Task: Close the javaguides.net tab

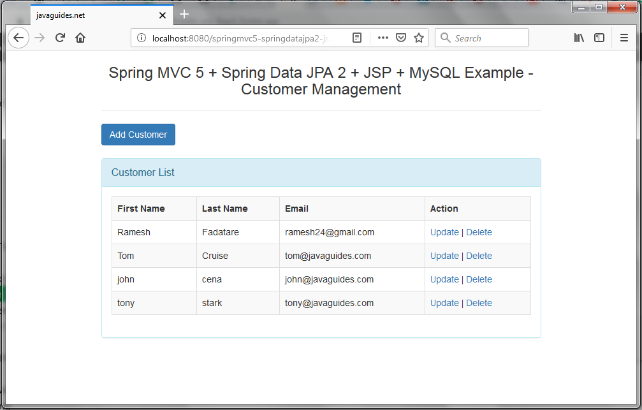Action: tap(163, 15)
